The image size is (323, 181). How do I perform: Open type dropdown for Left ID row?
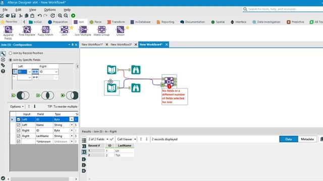(72, 119)
